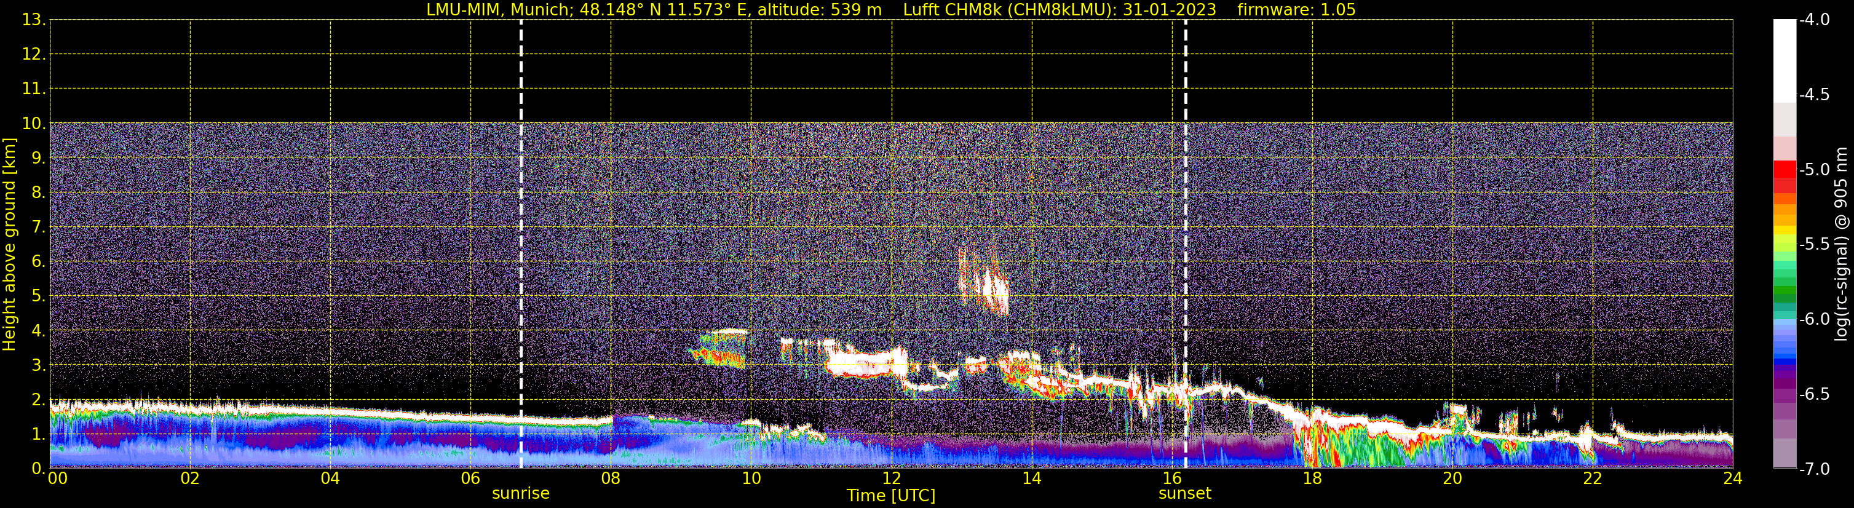Select the white dashed sunset marker line

click(1186, 245)
